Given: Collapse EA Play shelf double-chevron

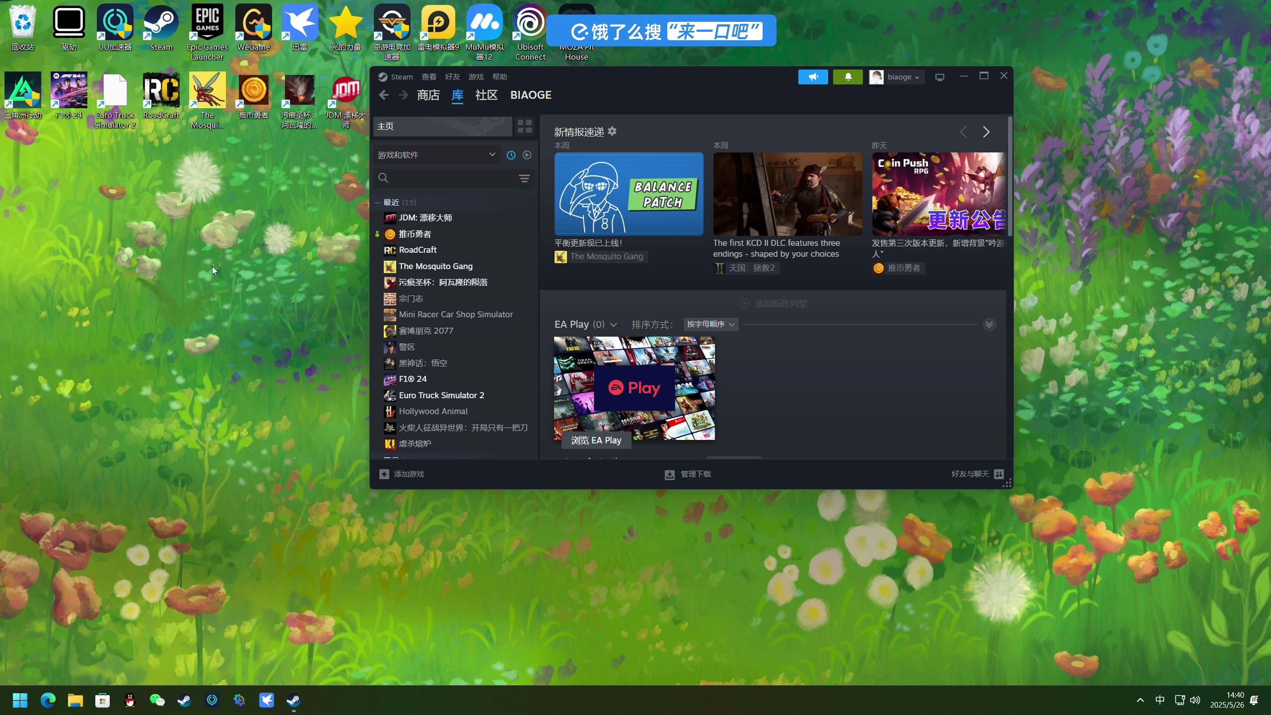Looking at the screenshot, I should (989, 324).
